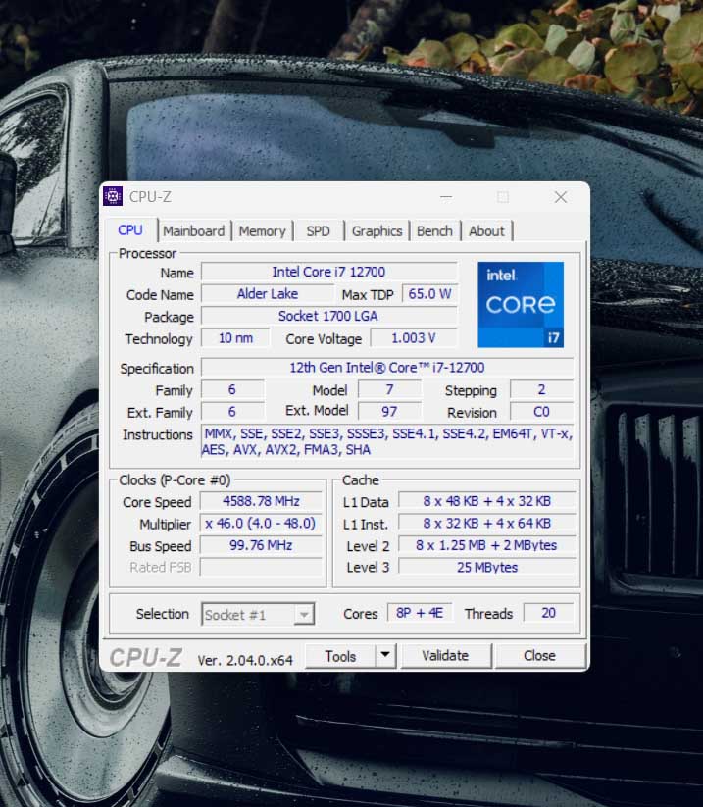
Task: Click the cores value '8P + 4E'
Action: [x=420, y=613]
